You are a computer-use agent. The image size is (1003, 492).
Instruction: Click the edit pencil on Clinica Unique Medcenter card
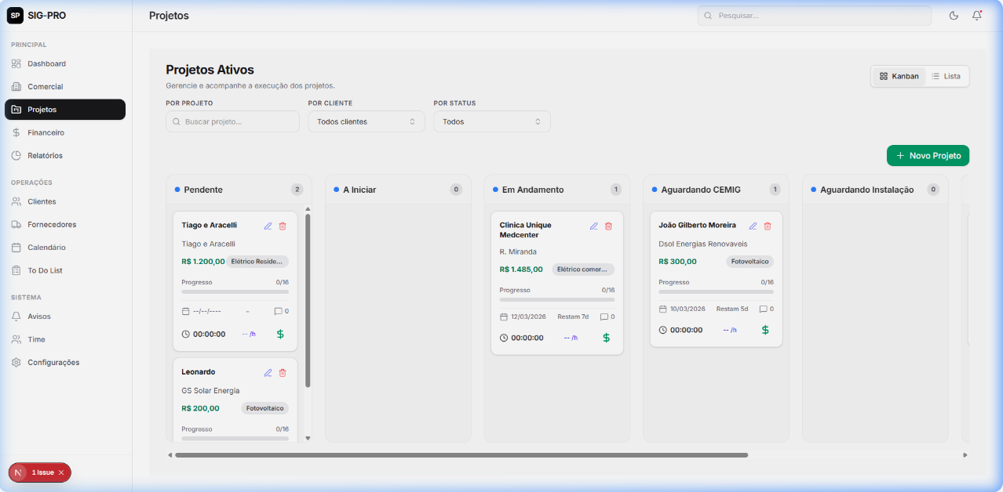point(594,226)
